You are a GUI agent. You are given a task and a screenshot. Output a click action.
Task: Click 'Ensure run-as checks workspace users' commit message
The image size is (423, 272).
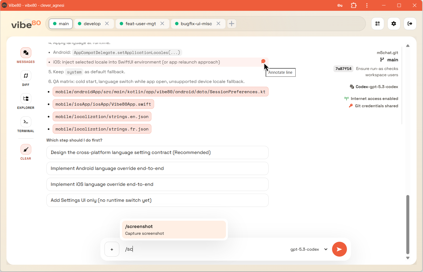pos(377,72)
